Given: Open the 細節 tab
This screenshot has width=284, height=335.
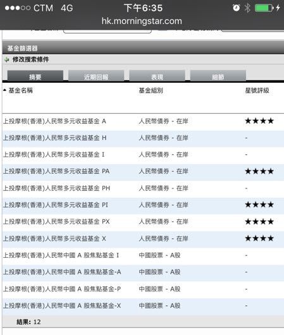Looking at the screenshot, I should click(x=218, y=76).
